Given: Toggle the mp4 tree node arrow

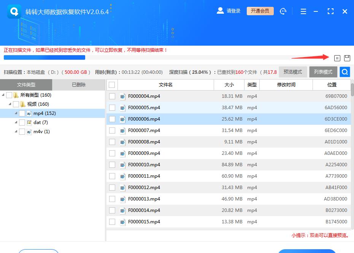Looking at the screenshot, I should click(16, 113).
